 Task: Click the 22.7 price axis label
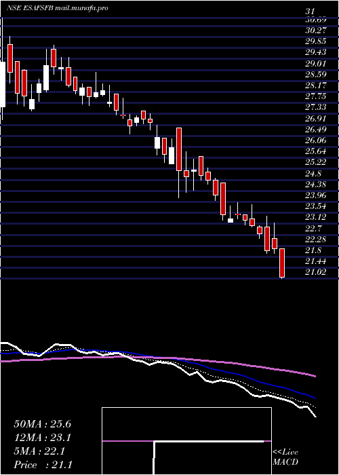pyautogui.click(x=313, y=229)
